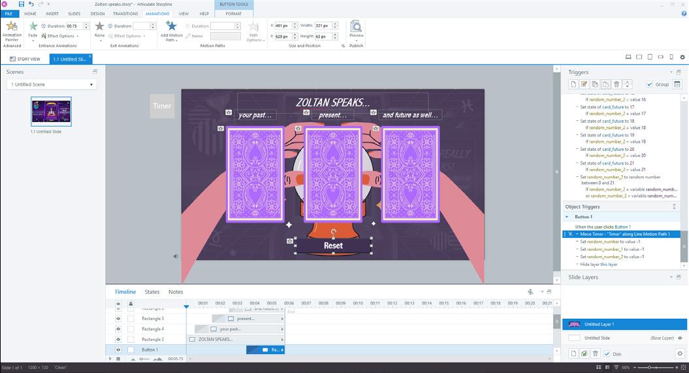The height and width of the screenshot is (373, 689).
Task: Select the Move Timer motion path trigger
Action: (x=621, y=234)
